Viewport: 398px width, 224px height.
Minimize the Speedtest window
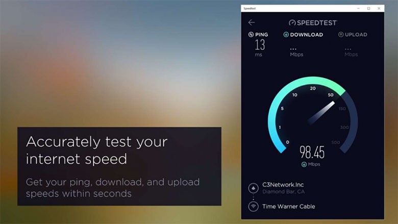tap(358, 8)
